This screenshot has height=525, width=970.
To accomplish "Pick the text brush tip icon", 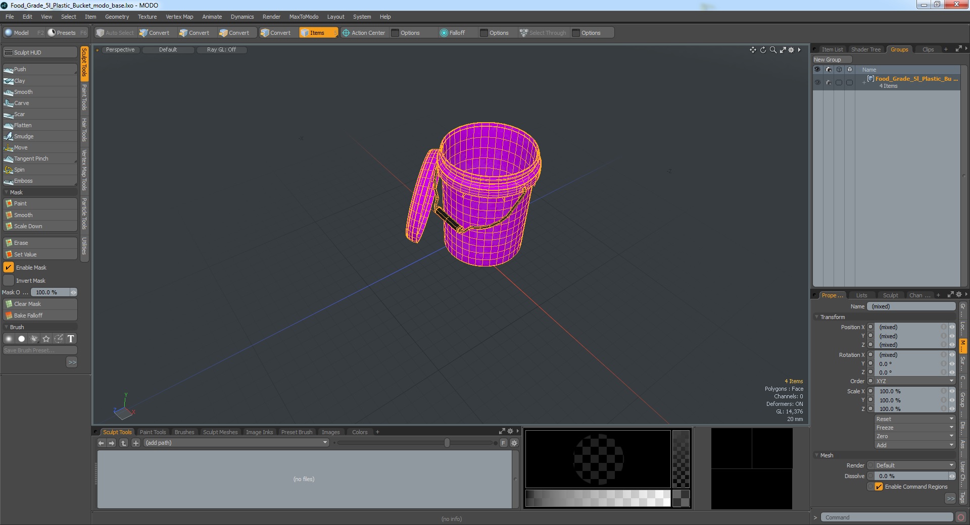I will tap(71, 339).
